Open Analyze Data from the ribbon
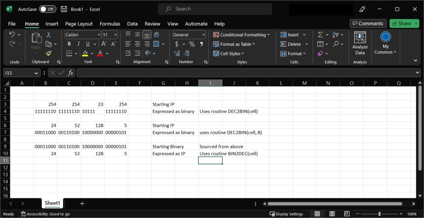Viewport: 424px width, 218px height. point(360,43)
